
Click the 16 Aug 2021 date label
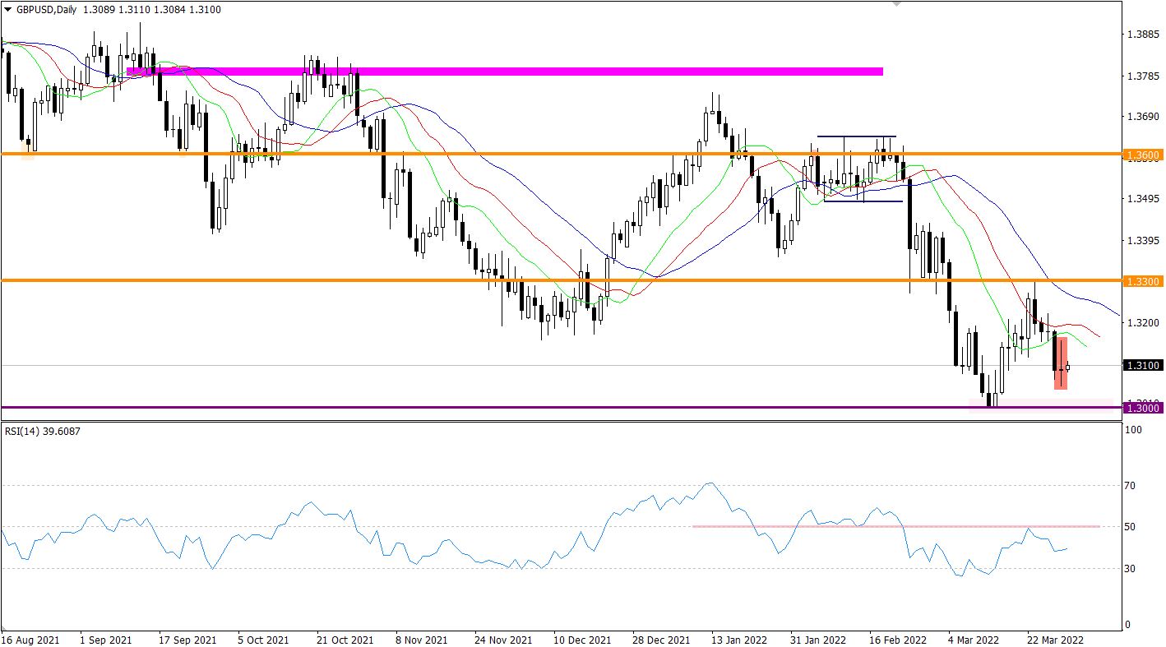point(29,639)
